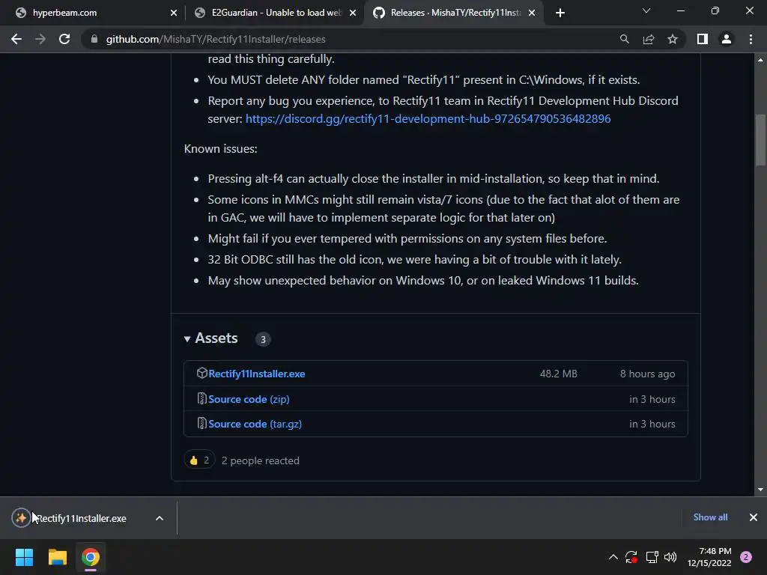The width and height of the screenshot is (767, 575).
Task: Share this page via share icon
Action: (x=649, y=39)
